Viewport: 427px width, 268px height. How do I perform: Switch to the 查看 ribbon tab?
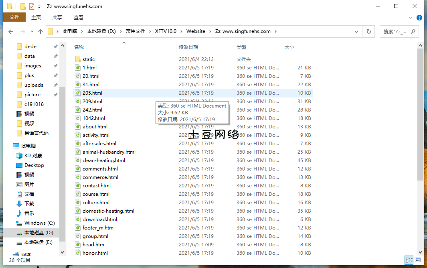[79, 17]
